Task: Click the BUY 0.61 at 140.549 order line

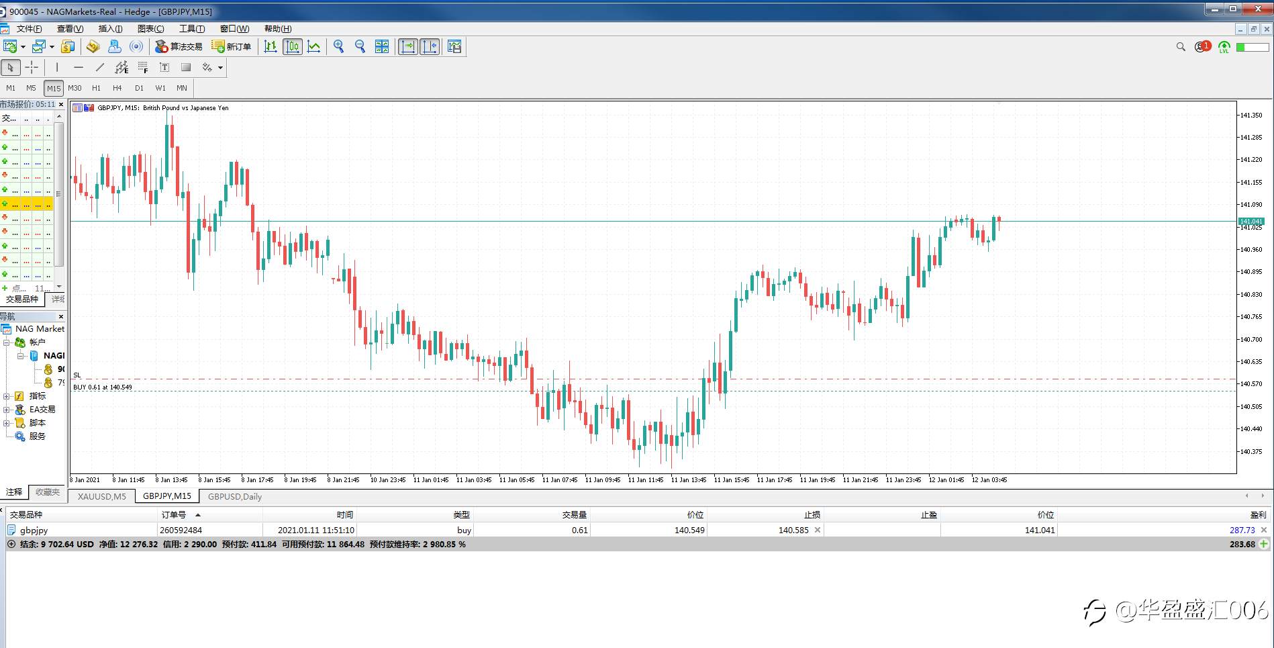Action: click(x=652, y=391)
